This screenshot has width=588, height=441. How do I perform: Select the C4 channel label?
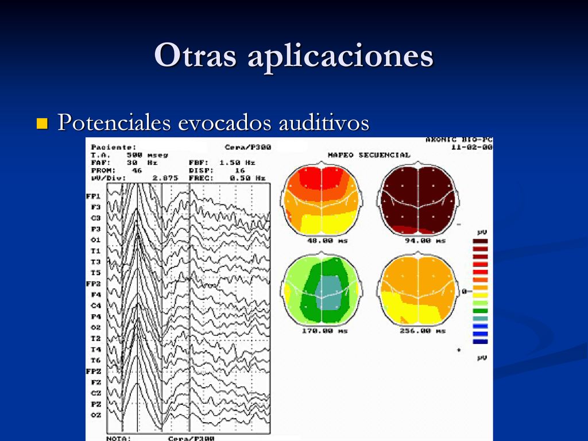click(x=96, y=305)
